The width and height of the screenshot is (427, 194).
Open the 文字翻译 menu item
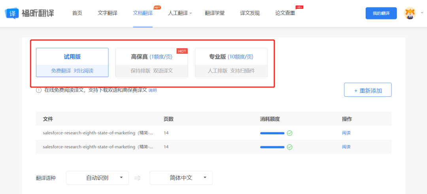108,13
